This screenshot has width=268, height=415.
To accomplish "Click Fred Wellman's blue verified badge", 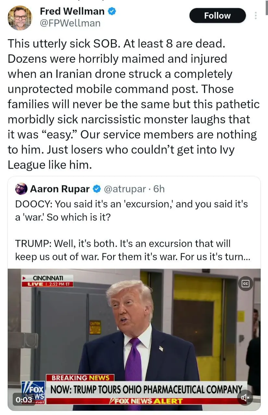I will coord(112,11).
